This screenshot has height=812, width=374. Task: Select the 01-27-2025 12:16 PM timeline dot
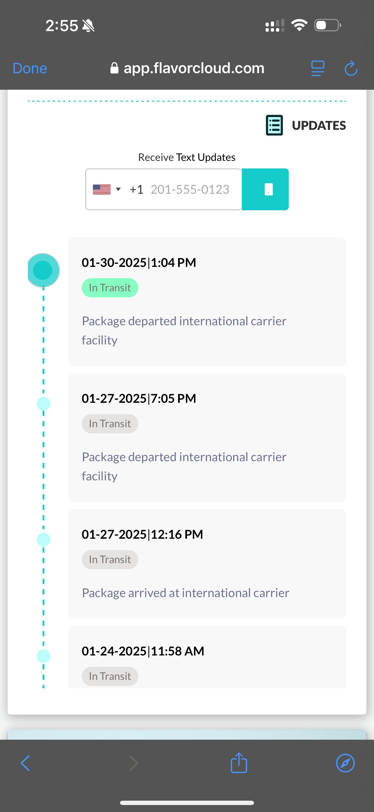pyautogui.click(x=43, y=540)
